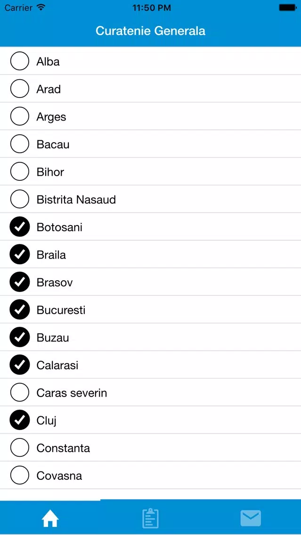Tap the Wi-Fi status icon
The width and height of the screenshot is (301, 535).
click(41, 8)
